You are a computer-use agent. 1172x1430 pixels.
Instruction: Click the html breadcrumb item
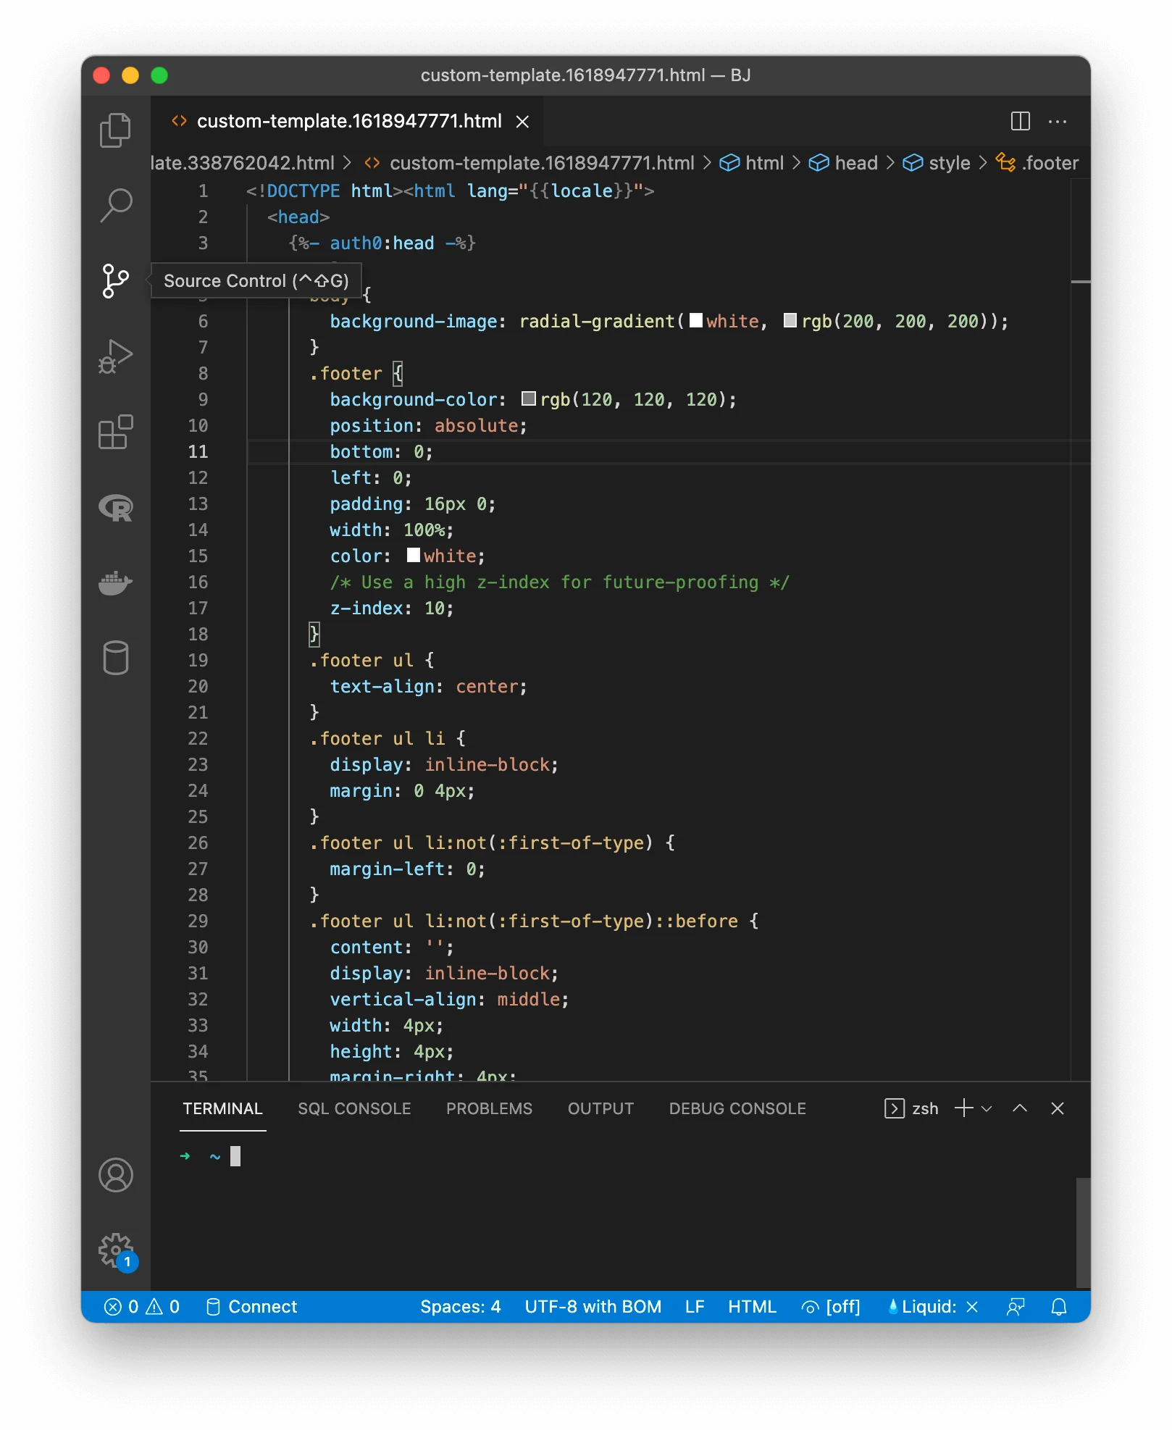click(x=752, y=163)
